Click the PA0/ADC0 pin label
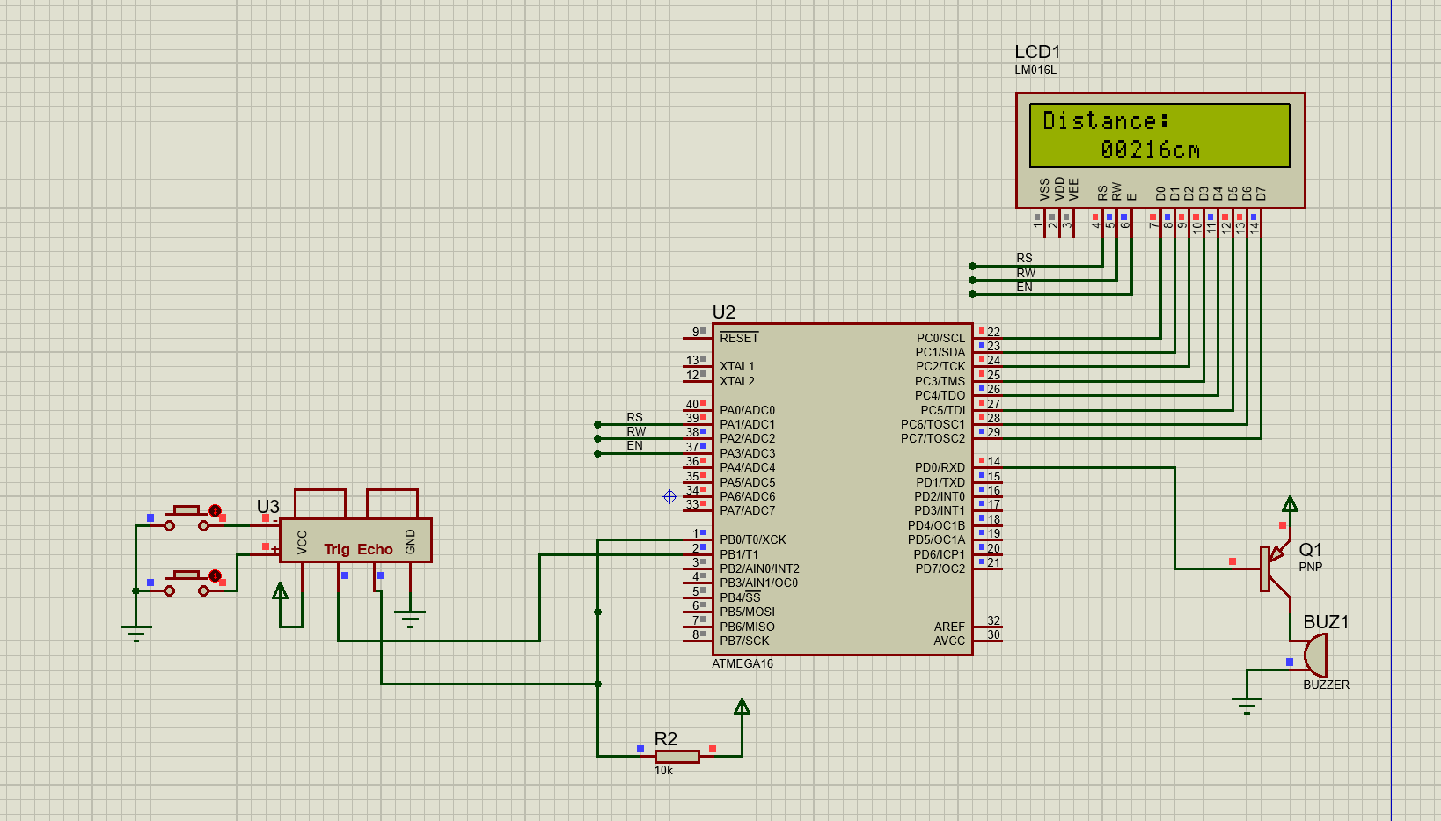1441x821 pixels. 747,410
